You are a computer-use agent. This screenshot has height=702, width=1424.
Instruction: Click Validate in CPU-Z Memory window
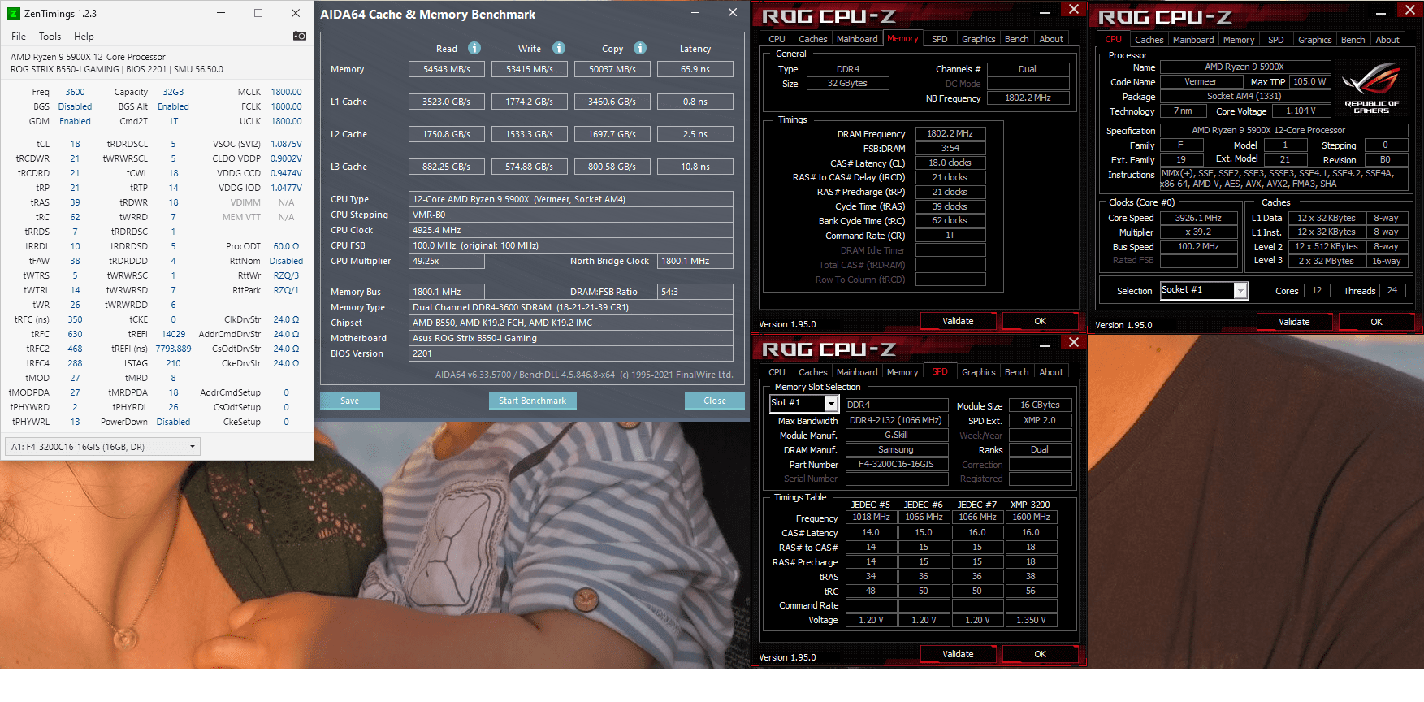pyautogui.click(x=958, y=321)
